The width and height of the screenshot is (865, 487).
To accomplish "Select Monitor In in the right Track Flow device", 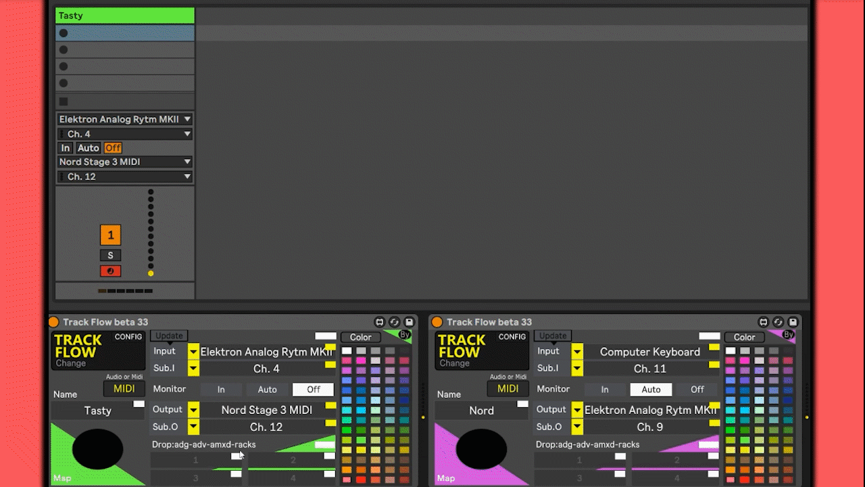I will click(605, 390).
